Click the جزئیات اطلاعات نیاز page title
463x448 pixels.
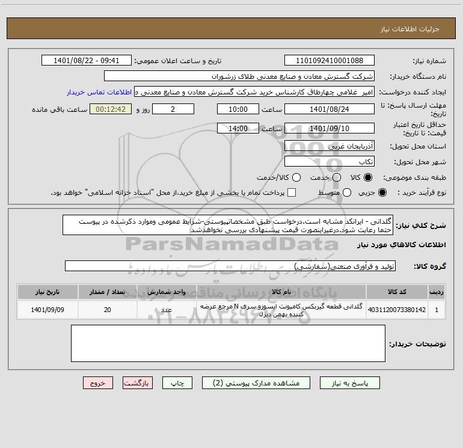pos(410,29)
